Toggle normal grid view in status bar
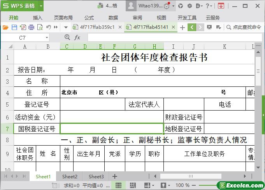The height and width of the screenshot is (190, 265). click(119, 186)
